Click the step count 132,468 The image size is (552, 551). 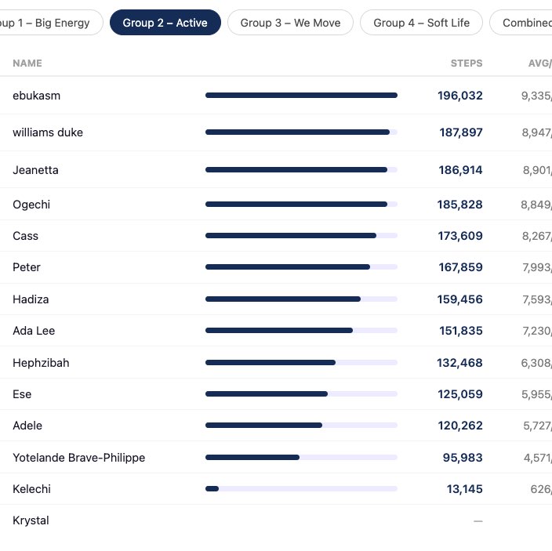tap(459, 363)
